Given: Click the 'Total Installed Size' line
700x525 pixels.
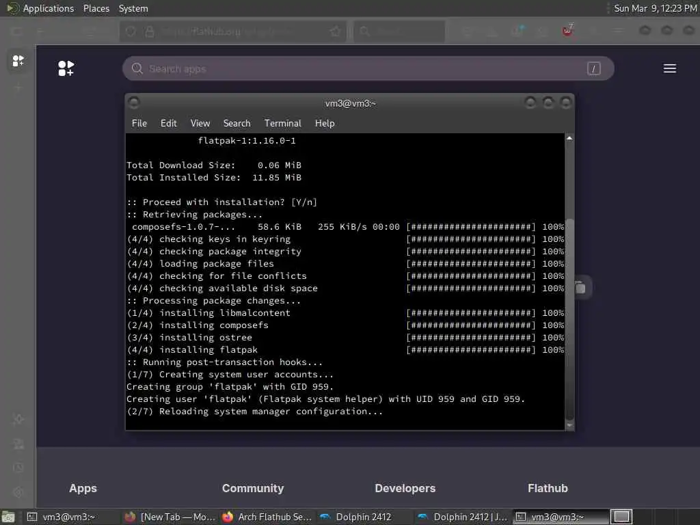Looking at the screenshot, I should pos(214,178).
